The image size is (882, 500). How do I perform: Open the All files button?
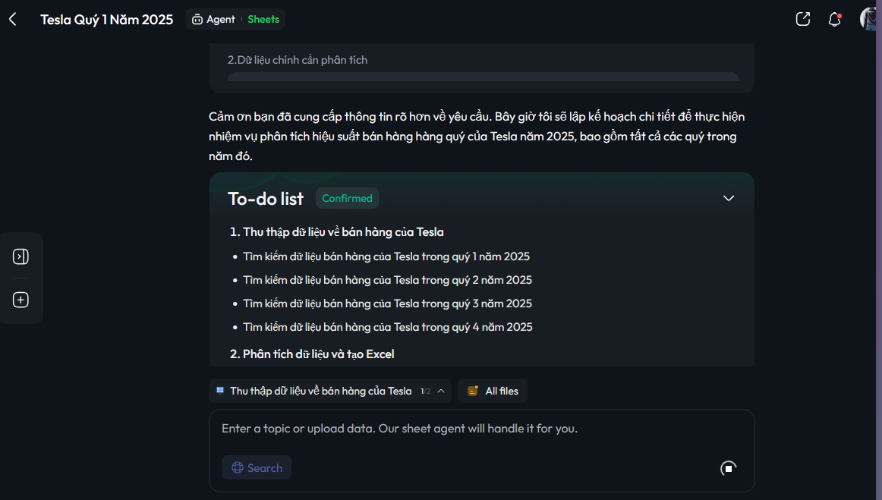pyautogui.click(x=493, y=391)
